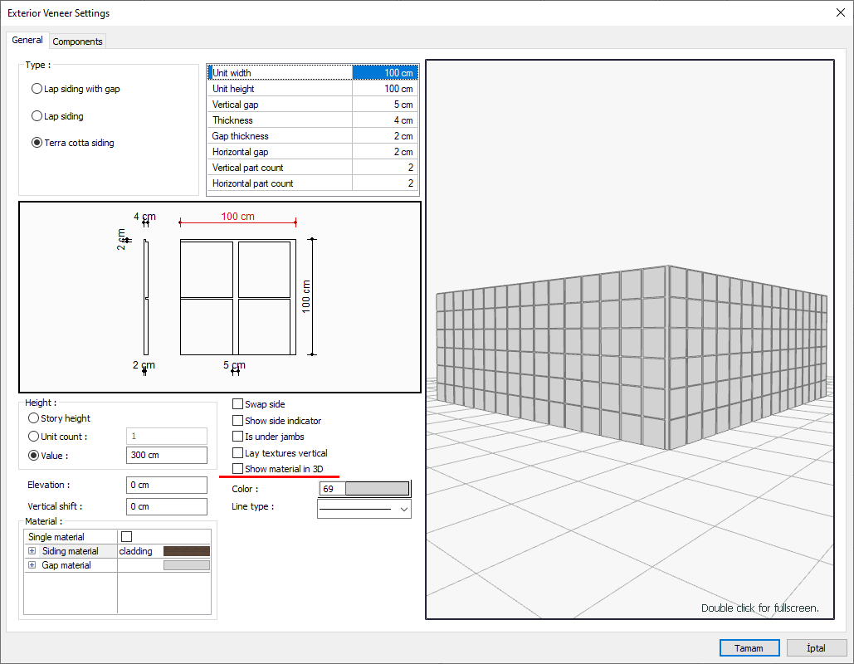The height and width of the screenshot is (664, 854).
Task: Select Lap siding with gap type
Action: 37,89
